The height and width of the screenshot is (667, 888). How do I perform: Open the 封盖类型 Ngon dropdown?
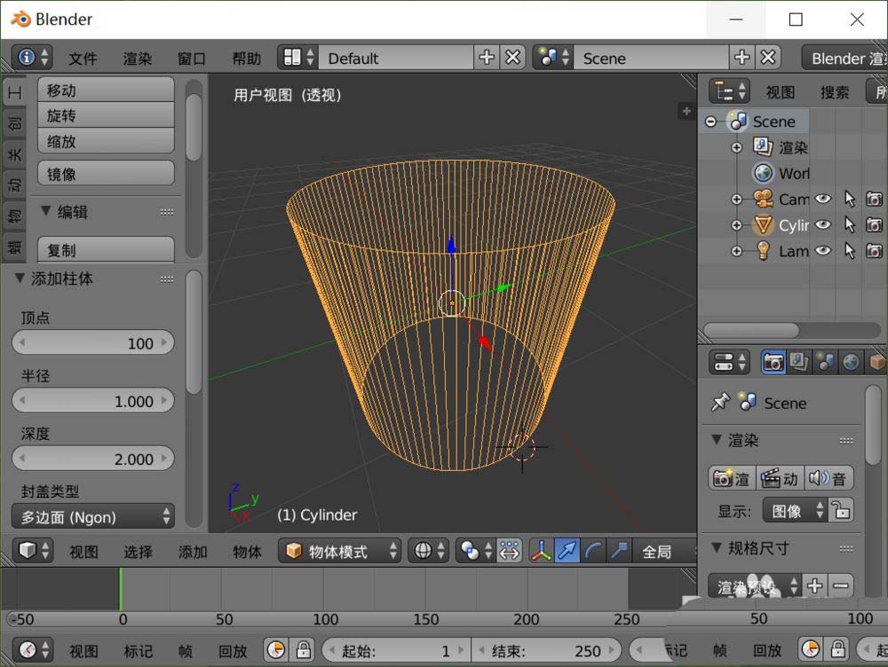click(x=92, y=515)
